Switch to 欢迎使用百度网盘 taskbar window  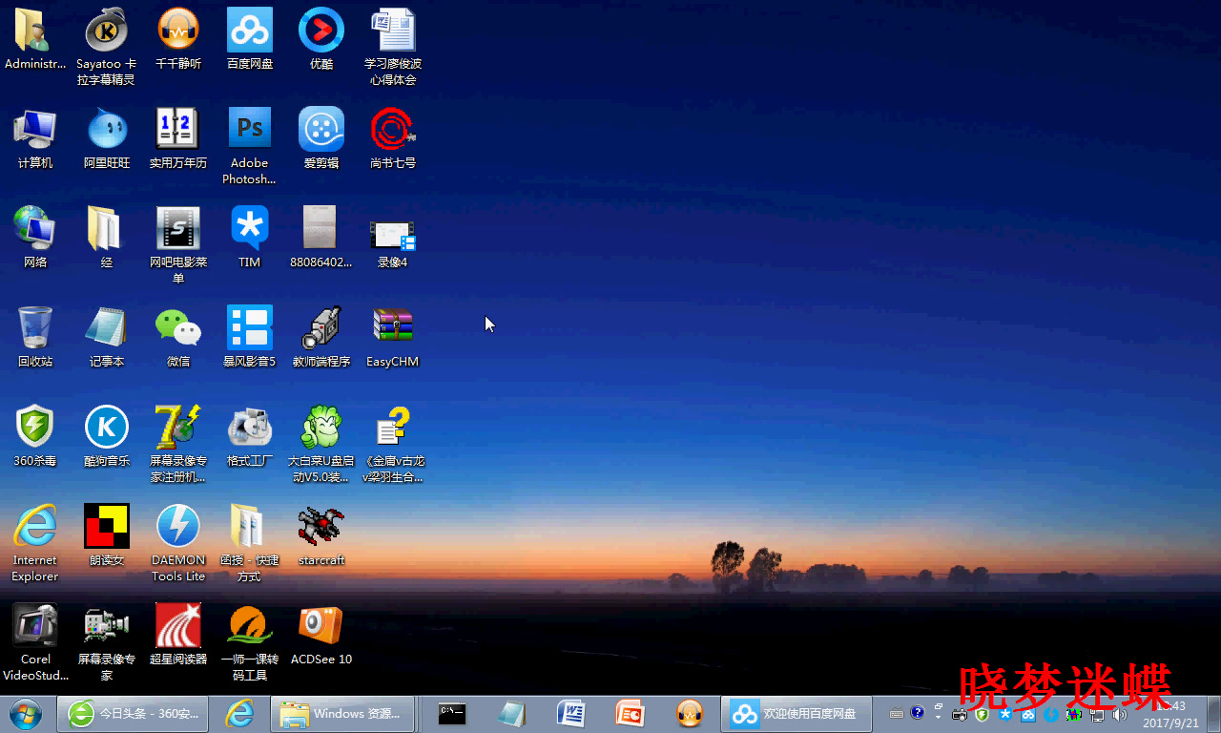[797, 713]
